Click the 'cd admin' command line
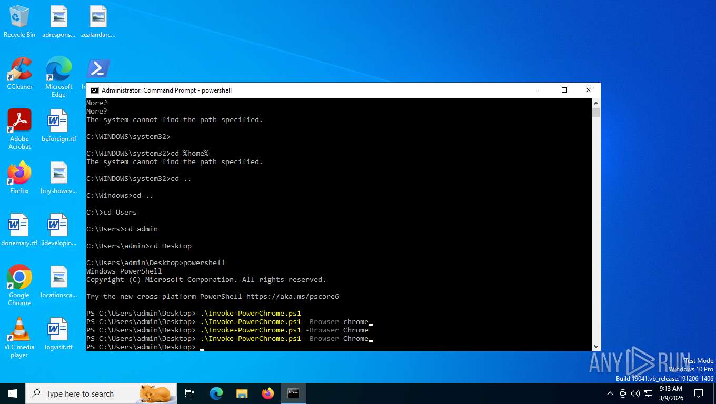Viewport: 716px width, 404px height. [x=122, y=229]
